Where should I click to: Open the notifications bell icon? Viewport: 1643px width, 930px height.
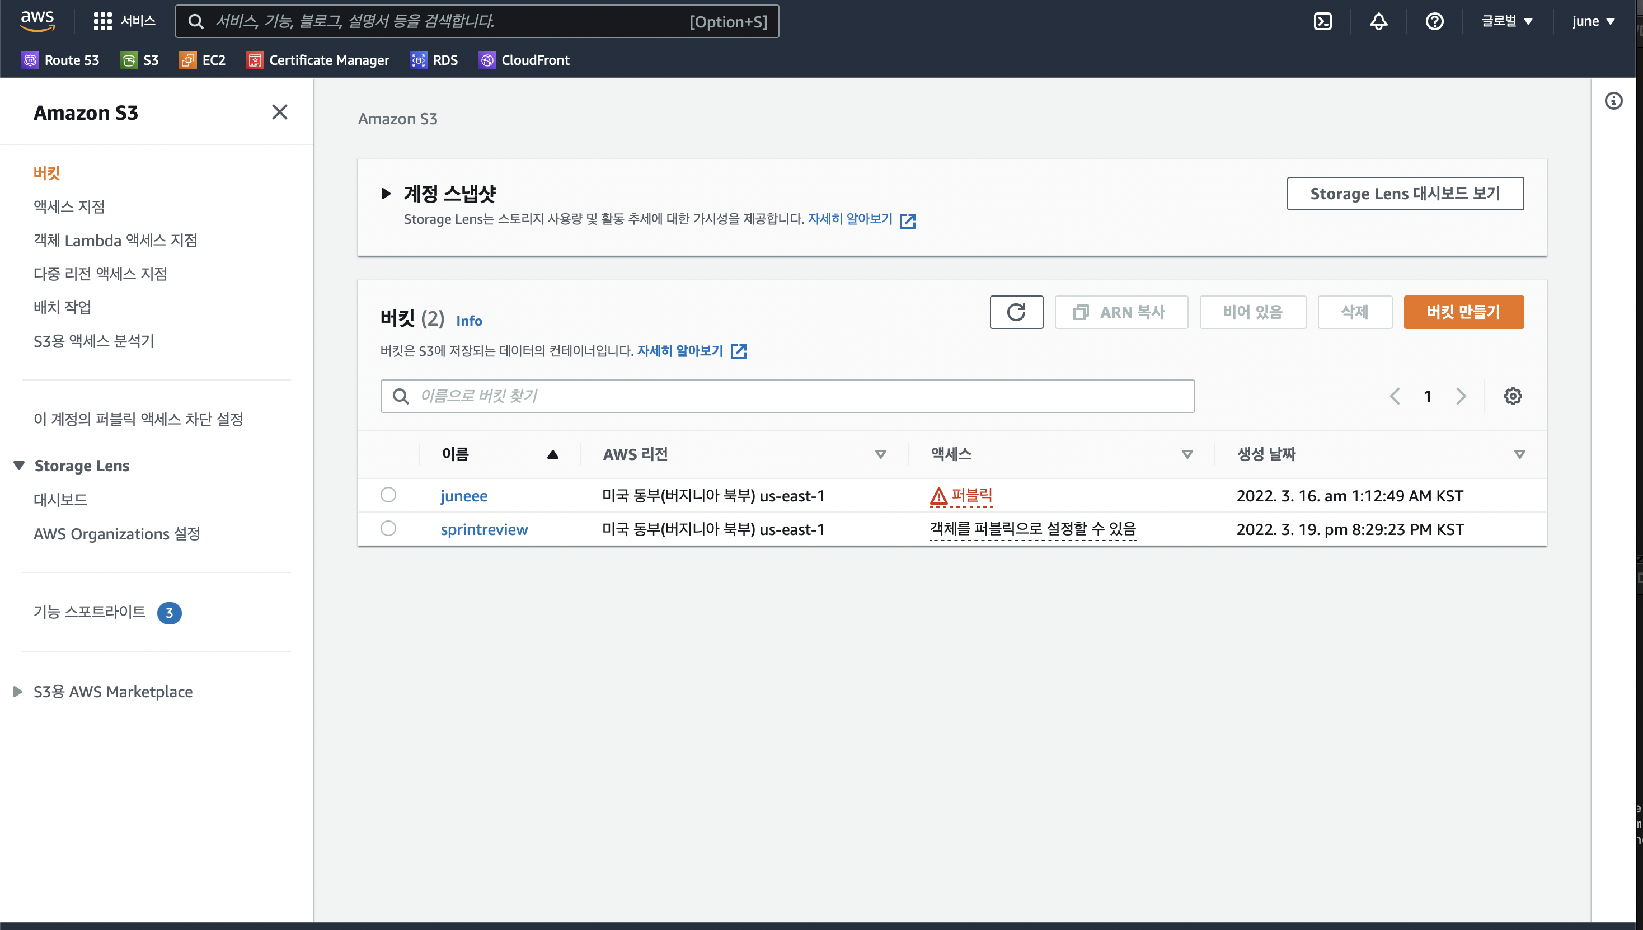[x=1378, y=21]
